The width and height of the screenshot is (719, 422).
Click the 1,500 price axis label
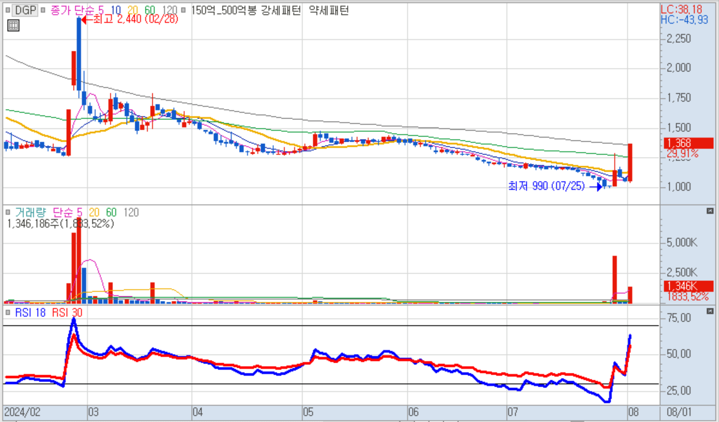(678, 127)
